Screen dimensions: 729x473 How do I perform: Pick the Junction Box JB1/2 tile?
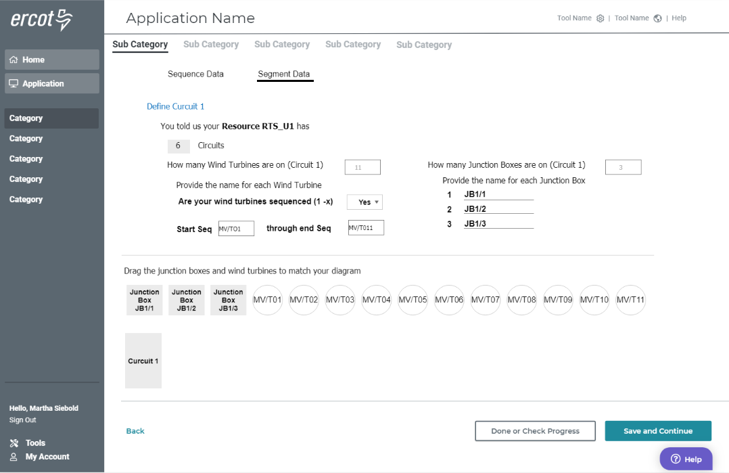187,300
